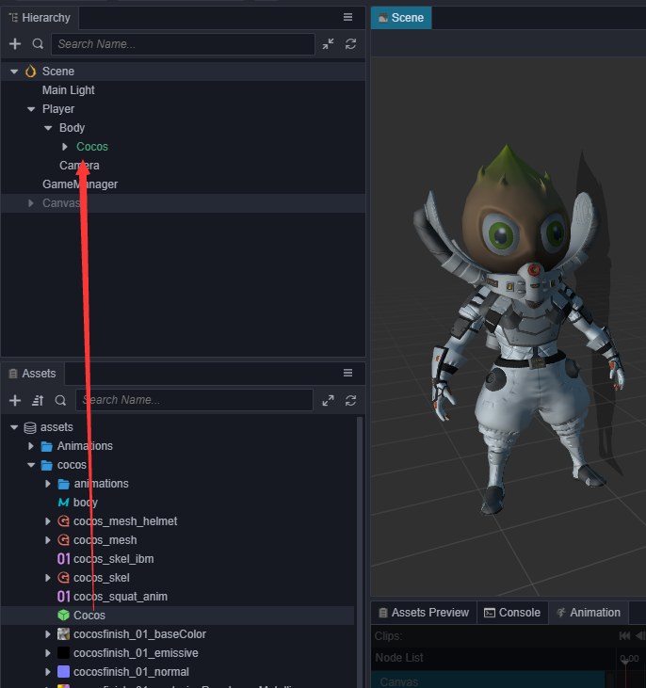
Task: Expand cocosfinish_01_normal texture
Action: pyautogui.click(x=48, y=672)
